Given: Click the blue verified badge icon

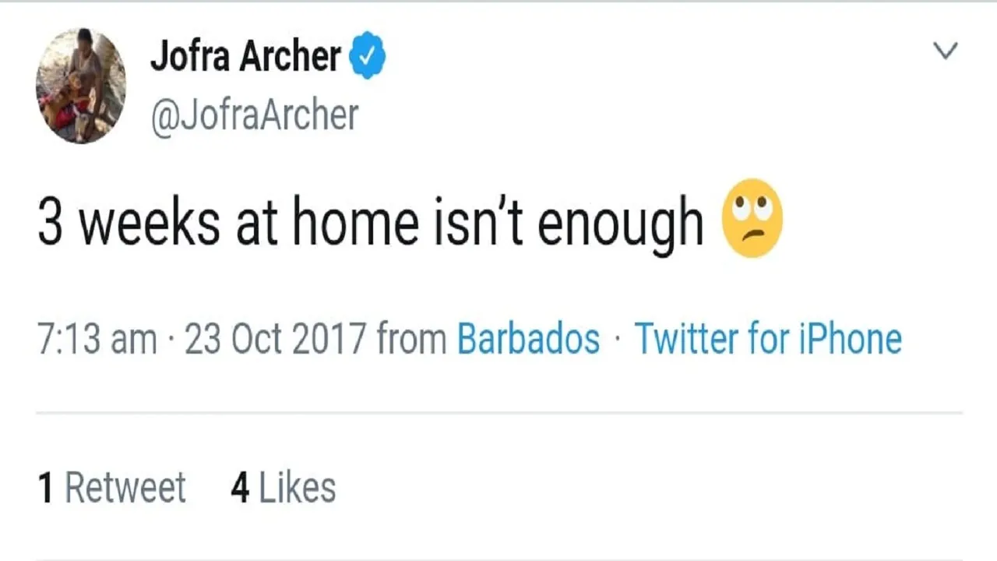Looking at the screenshot, I should (367, 56).
